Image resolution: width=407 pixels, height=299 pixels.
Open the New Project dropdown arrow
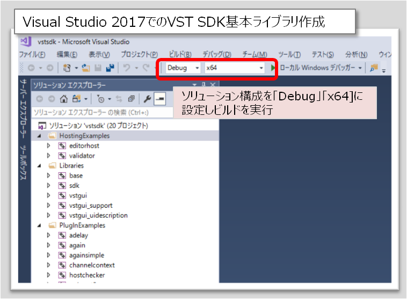(76, 68)
